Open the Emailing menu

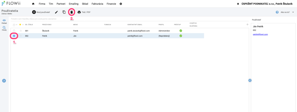(74, 4)
